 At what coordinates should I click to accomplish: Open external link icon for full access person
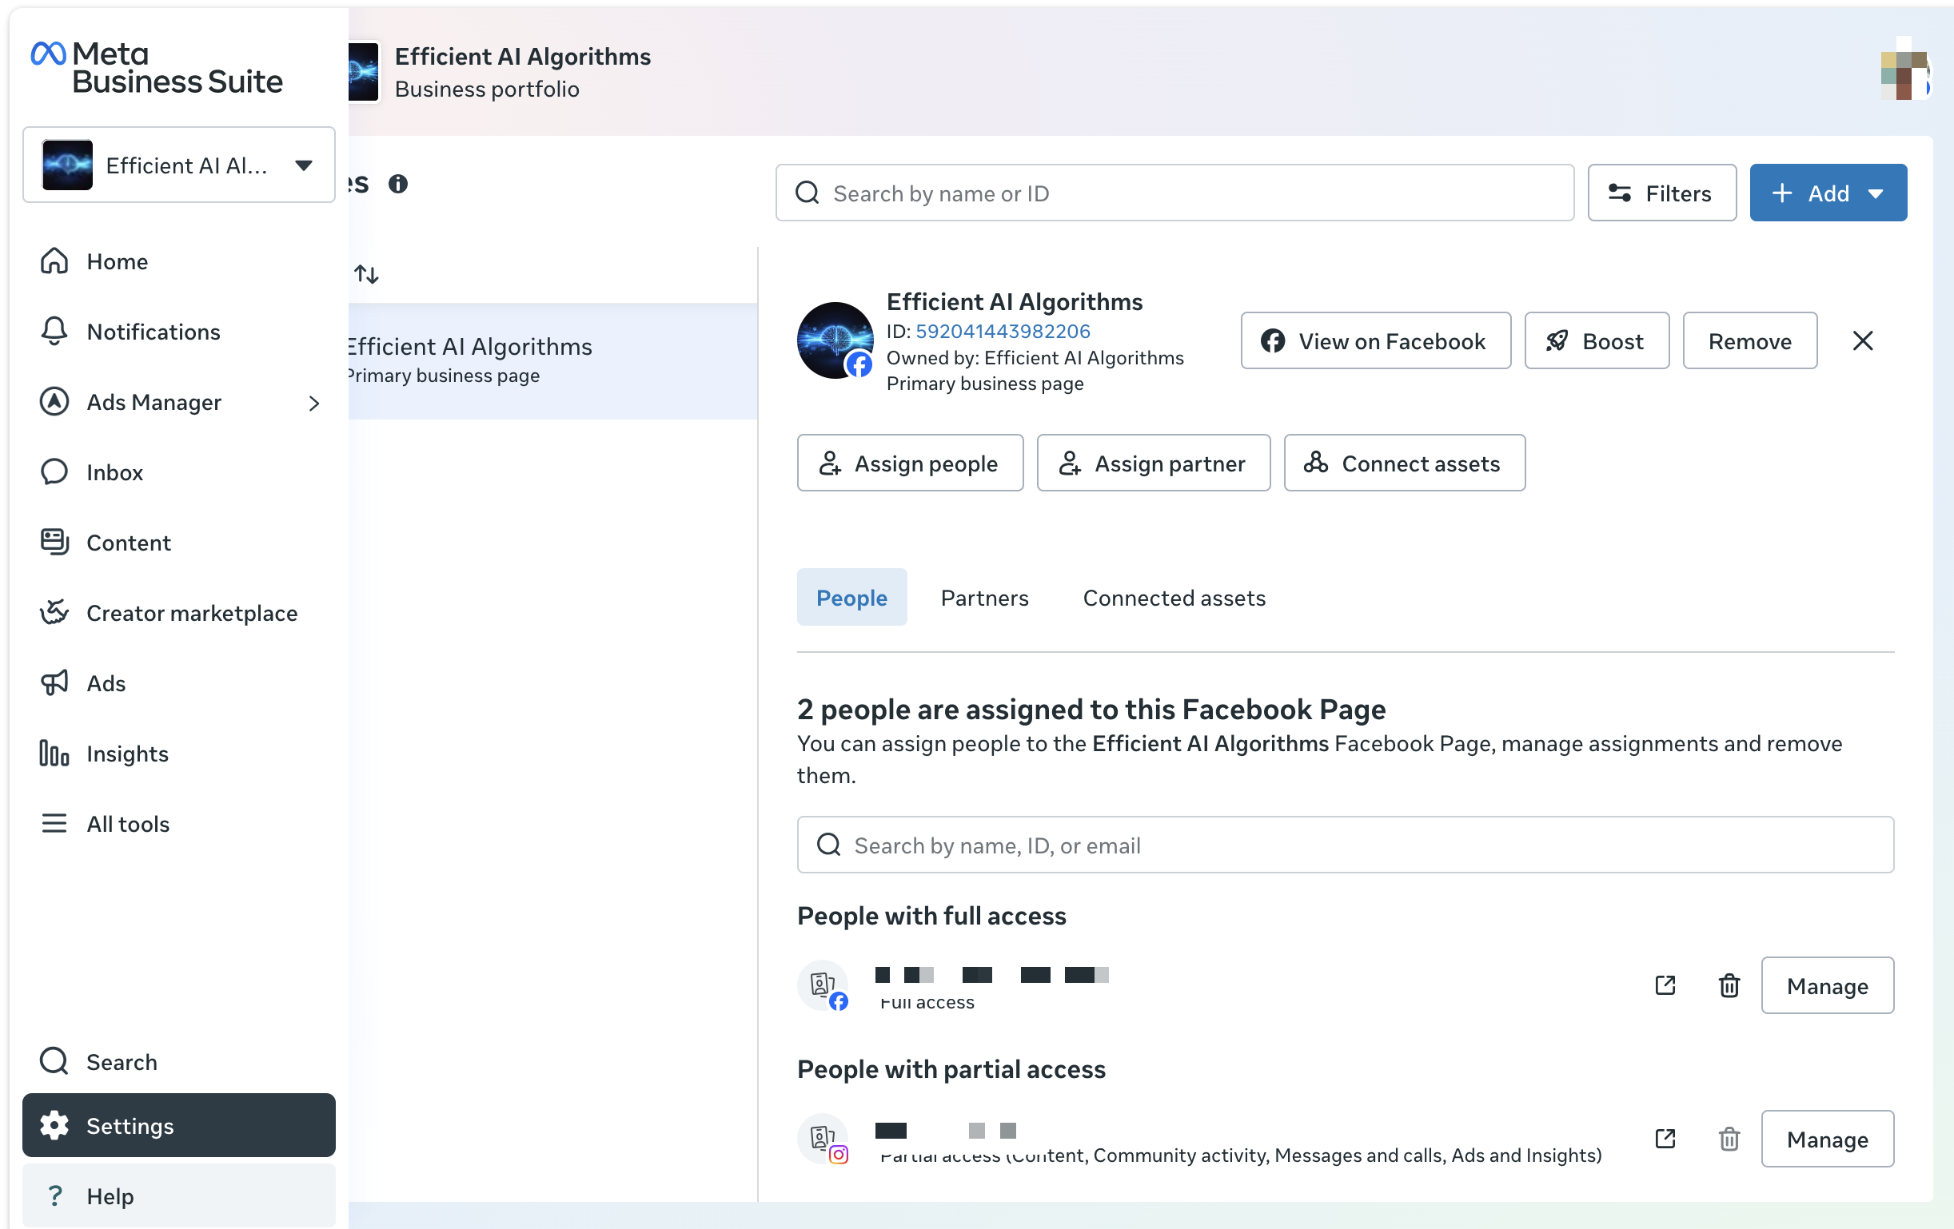tap(1665, 984)
